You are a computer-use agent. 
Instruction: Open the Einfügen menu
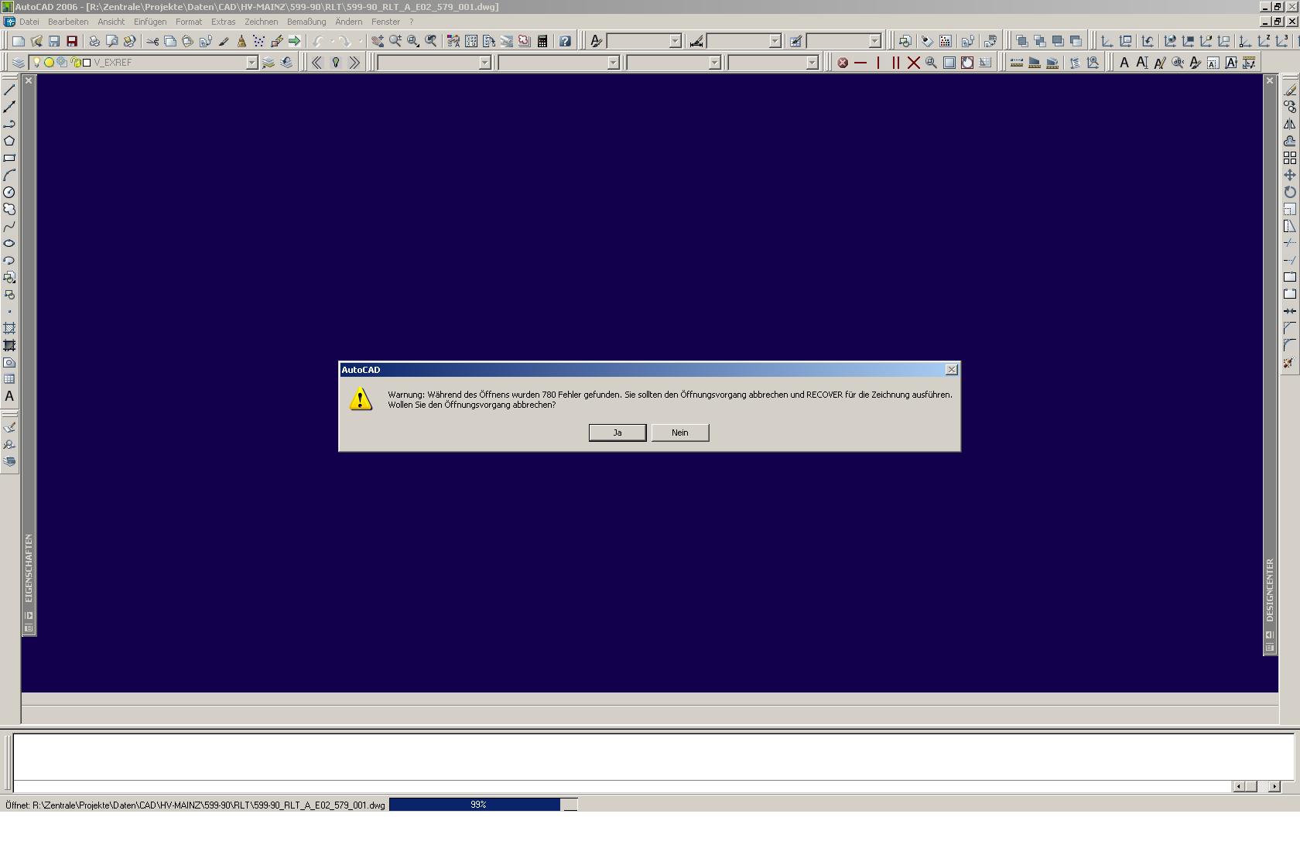pos(150,22)
